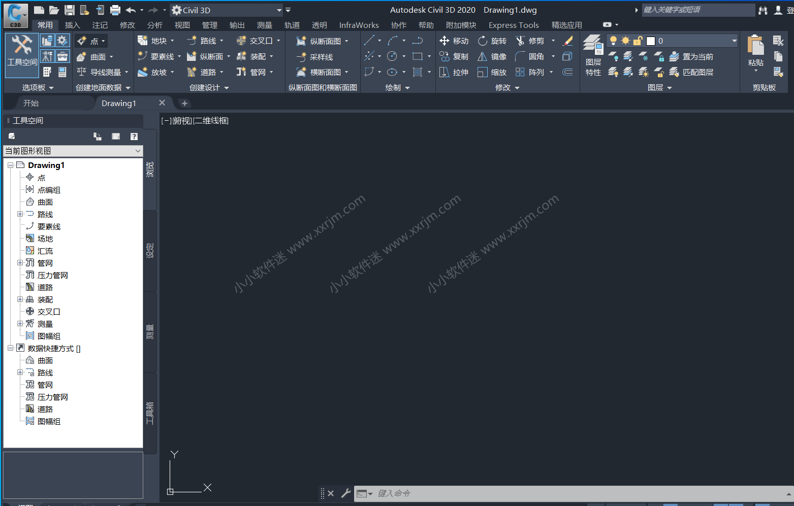Image resolution: width=794 pixels, height=506 pixels.
Task: Toggle the layer on/off lightbulb icon
Action: tap(613, 41)
